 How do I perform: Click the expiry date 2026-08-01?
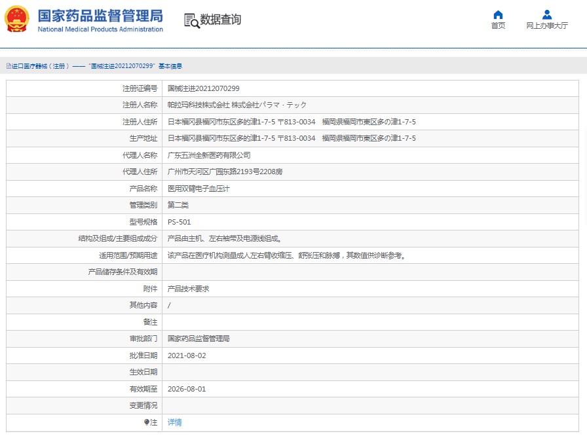187,389
